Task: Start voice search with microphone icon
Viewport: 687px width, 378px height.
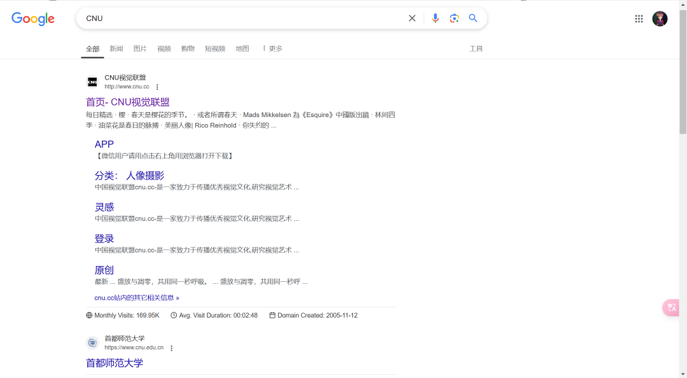Action: 435,18
